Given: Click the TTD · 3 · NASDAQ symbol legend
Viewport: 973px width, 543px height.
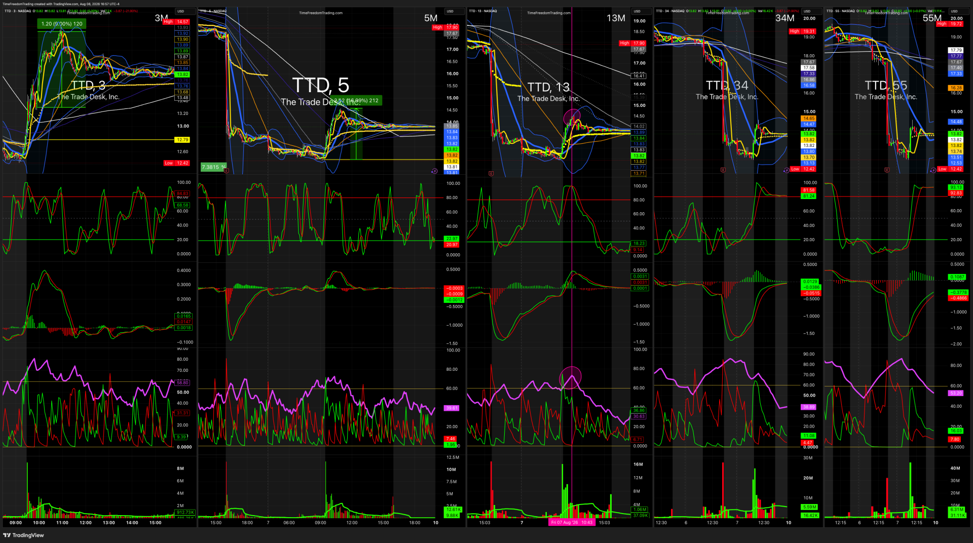Looking at the screenshot, I should click(x=18, y=11).
